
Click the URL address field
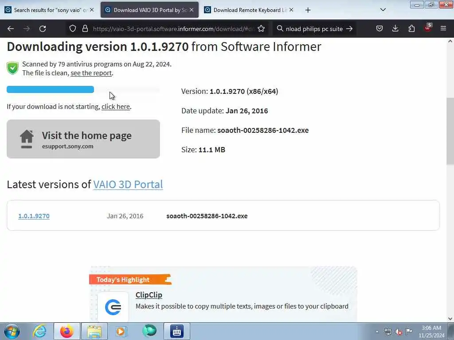pyautogui.click(x=174, y=29)
